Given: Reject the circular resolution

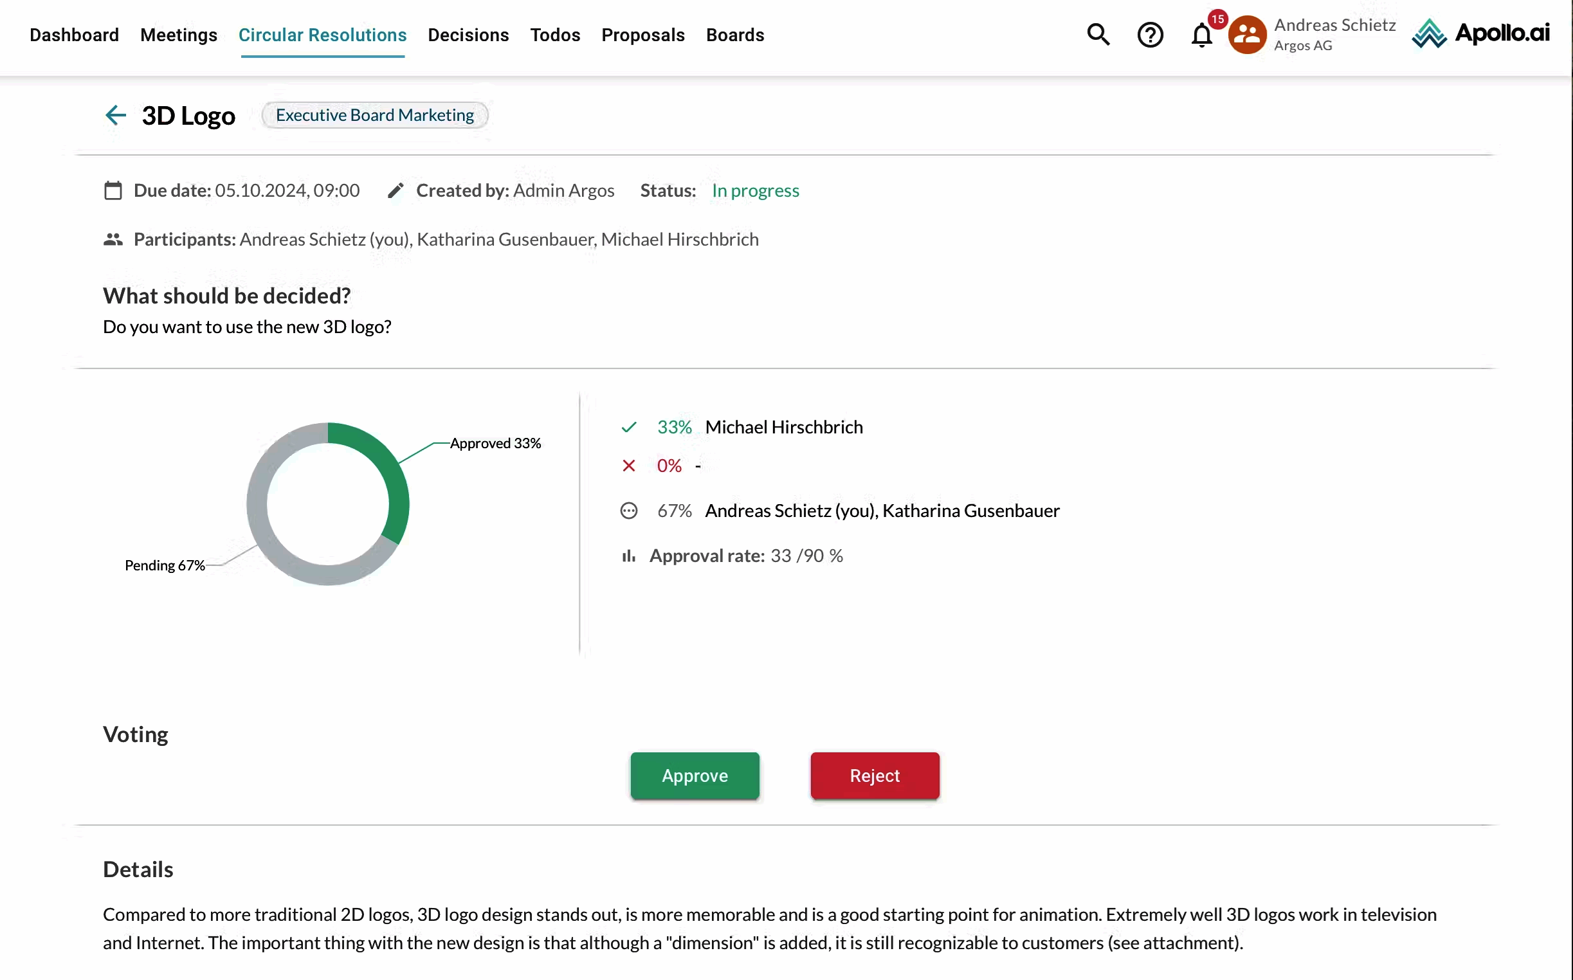Looking at the screenshot, I should [x=874, y=776].
